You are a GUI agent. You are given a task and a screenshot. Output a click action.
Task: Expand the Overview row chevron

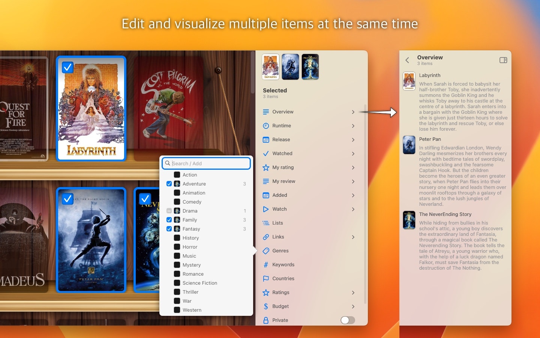click(353, 112)
